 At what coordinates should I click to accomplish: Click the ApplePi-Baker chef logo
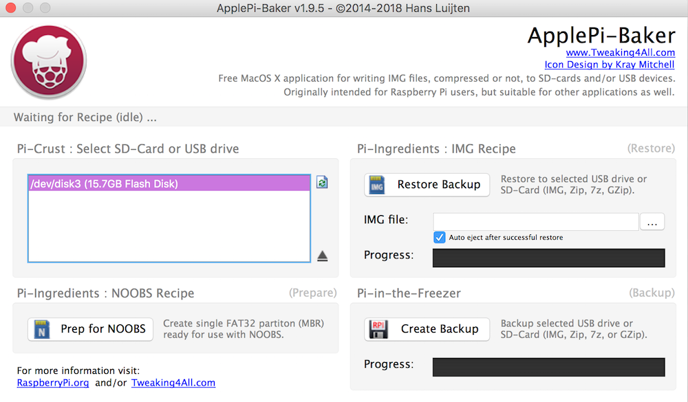49,61
